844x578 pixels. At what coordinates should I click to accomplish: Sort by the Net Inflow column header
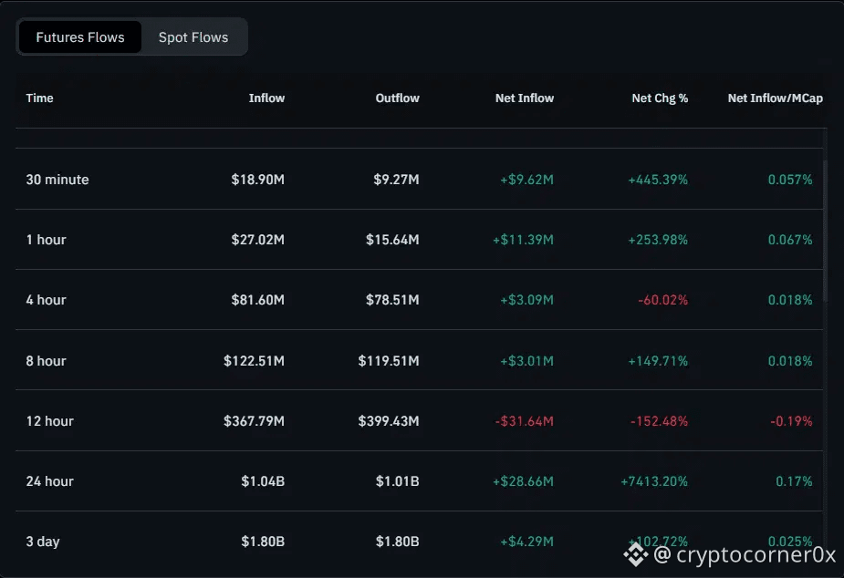525,98
